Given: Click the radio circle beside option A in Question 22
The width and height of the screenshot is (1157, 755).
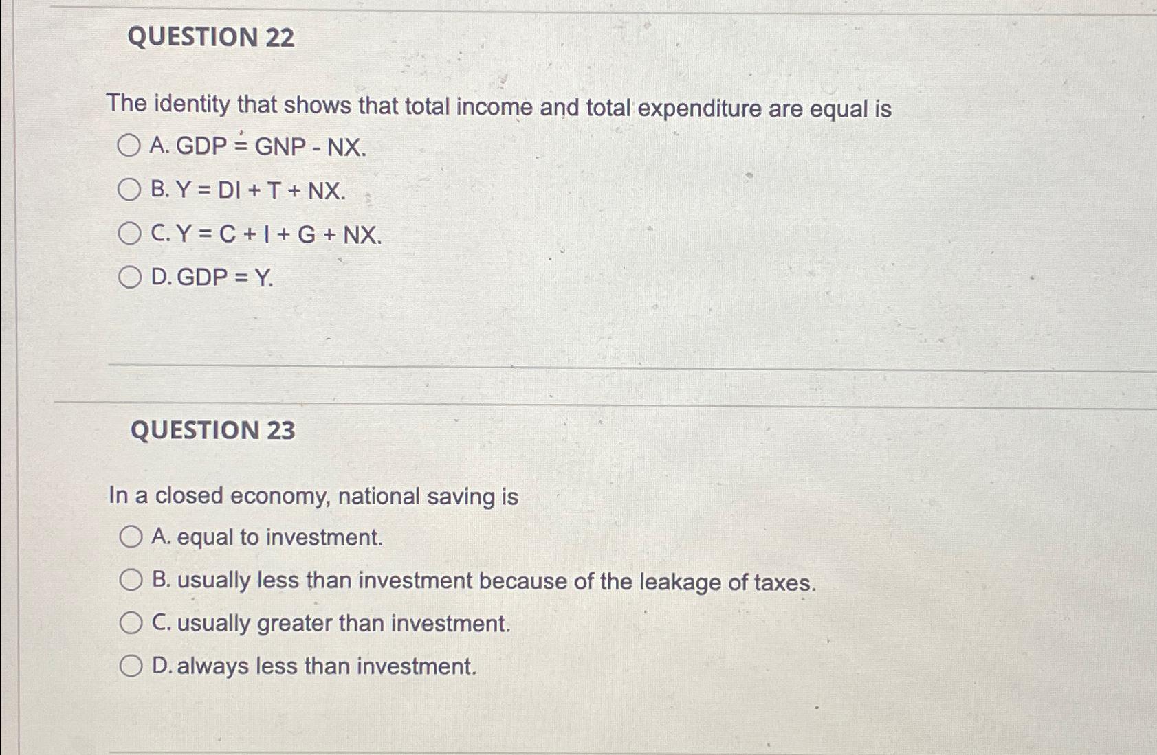Looking at the screenshot, I should pos(130,144).
